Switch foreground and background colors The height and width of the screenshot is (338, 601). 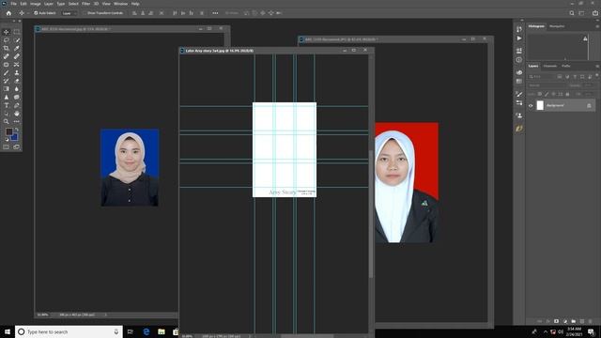click(17, 130)
